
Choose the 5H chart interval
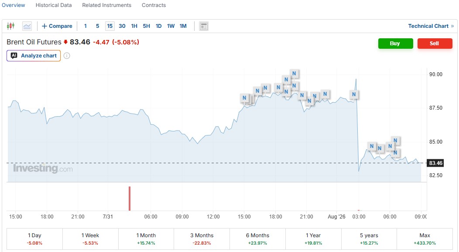click(x=146, y=26)
